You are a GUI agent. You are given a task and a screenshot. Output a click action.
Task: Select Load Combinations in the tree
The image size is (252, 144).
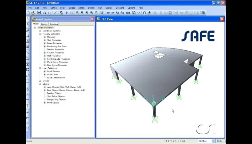tap(56, 78)
